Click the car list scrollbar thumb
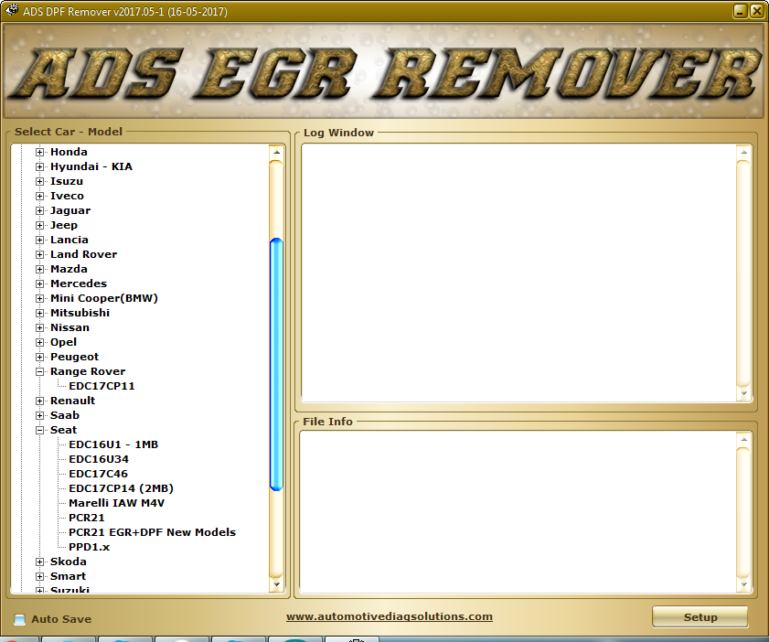The image size is (769, 642). click(277, 364)
